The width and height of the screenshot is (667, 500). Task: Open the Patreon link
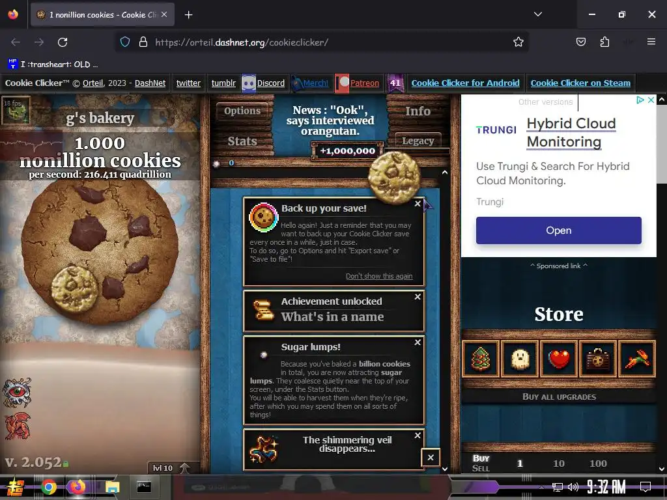click(x=365, y=83)
